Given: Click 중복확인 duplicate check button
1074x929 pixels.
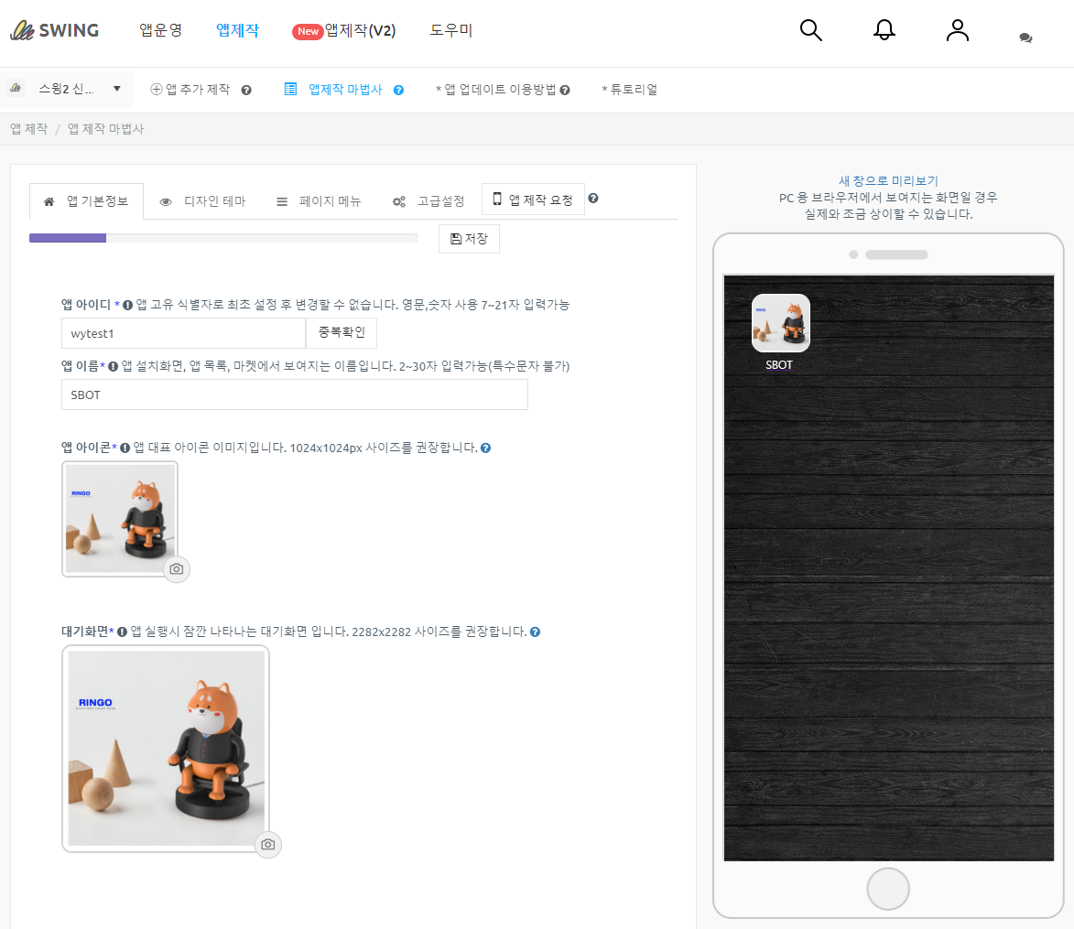Looking at the screenshot, I should click(x=342, y=333).
